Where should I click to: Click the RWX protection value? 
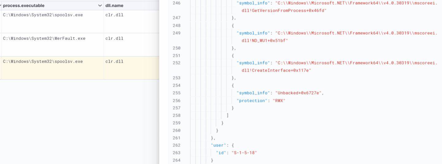(279, 101)
